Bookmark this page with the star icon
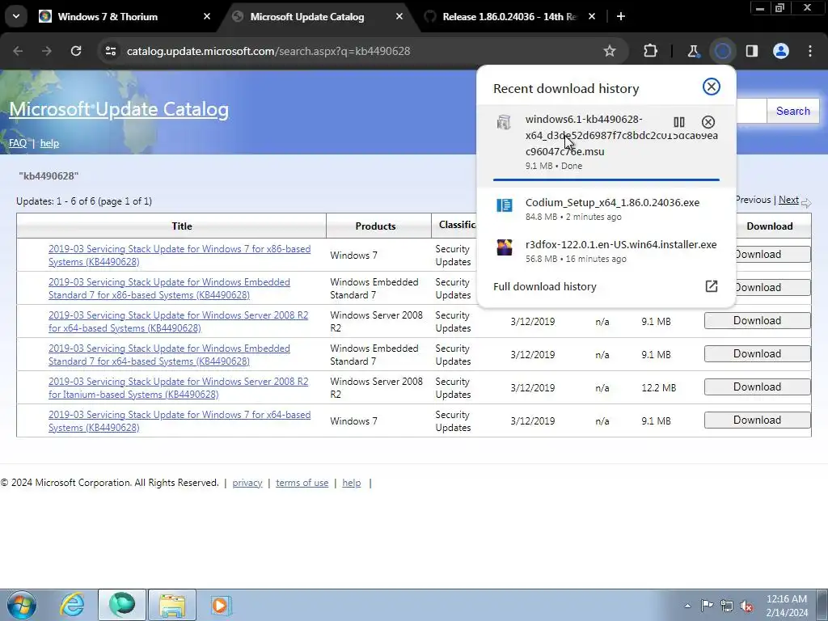This screenshot has width=828, height=621. 610,51
